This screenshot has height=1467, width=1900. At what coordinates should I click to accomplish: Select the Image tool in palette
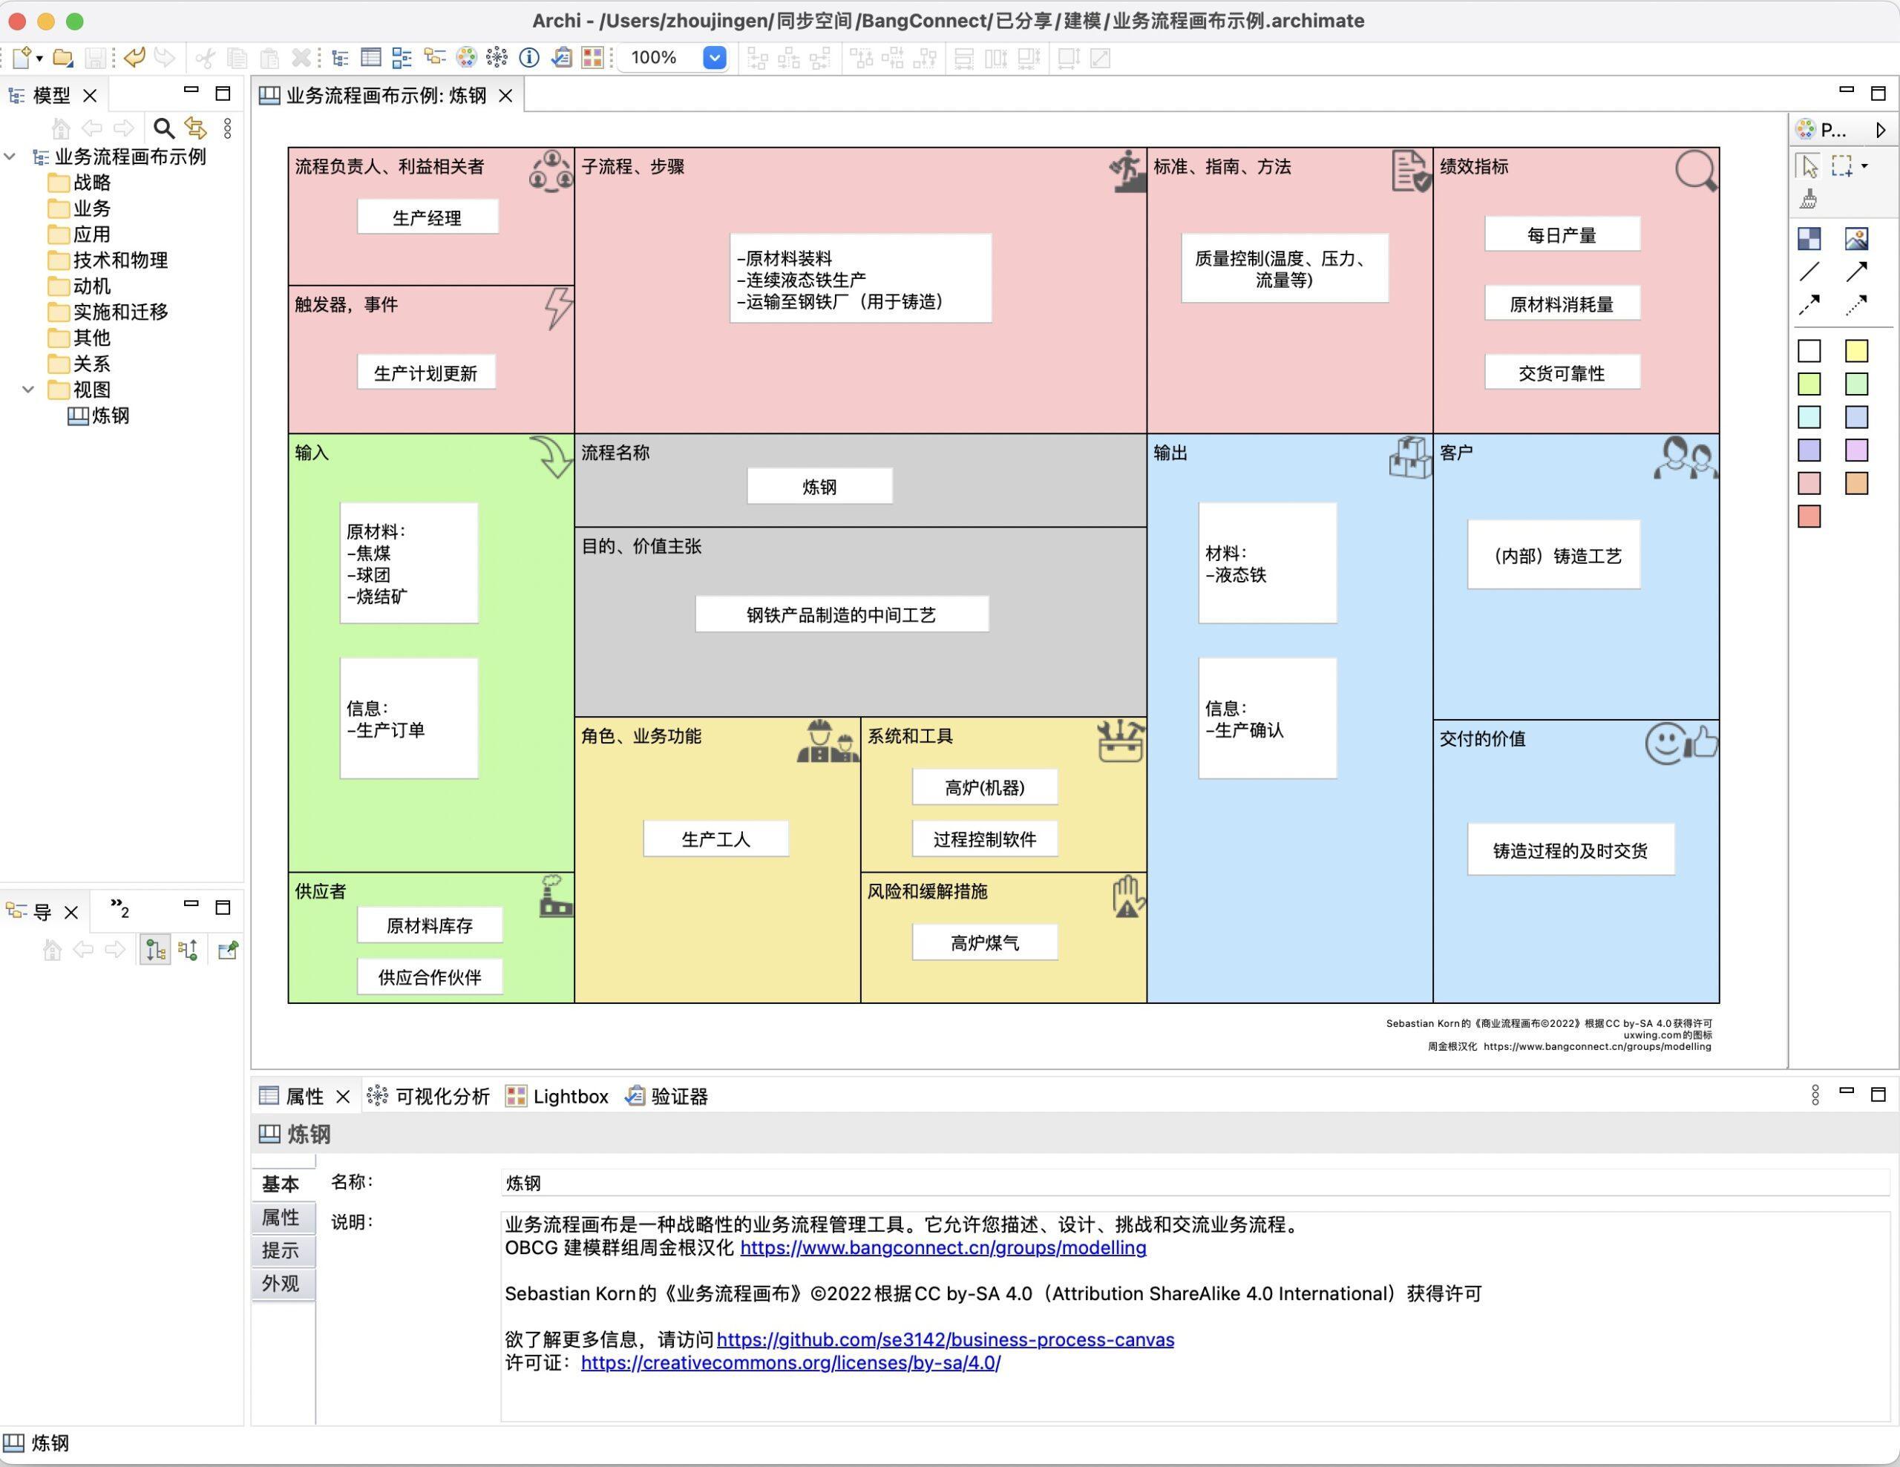[1856, 238]
